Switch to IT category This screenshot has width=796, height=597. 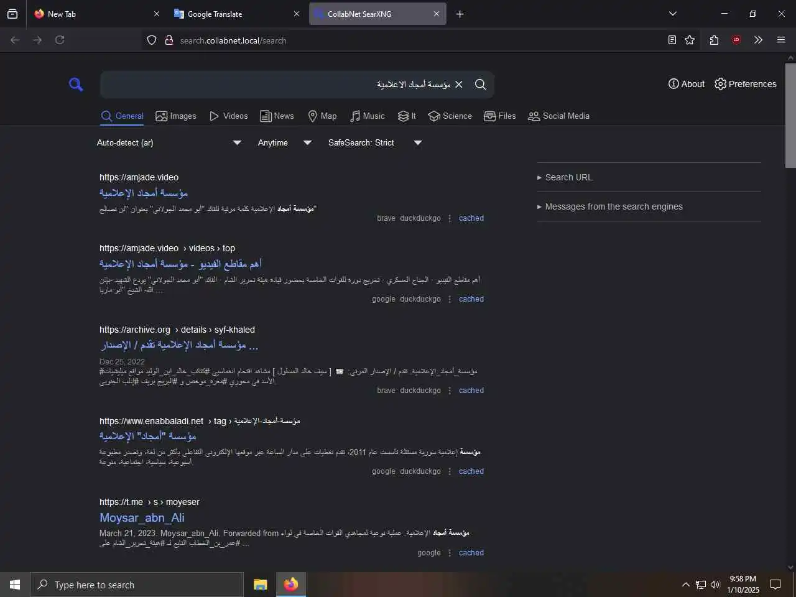pyautogui.click(x=407, y=116)
